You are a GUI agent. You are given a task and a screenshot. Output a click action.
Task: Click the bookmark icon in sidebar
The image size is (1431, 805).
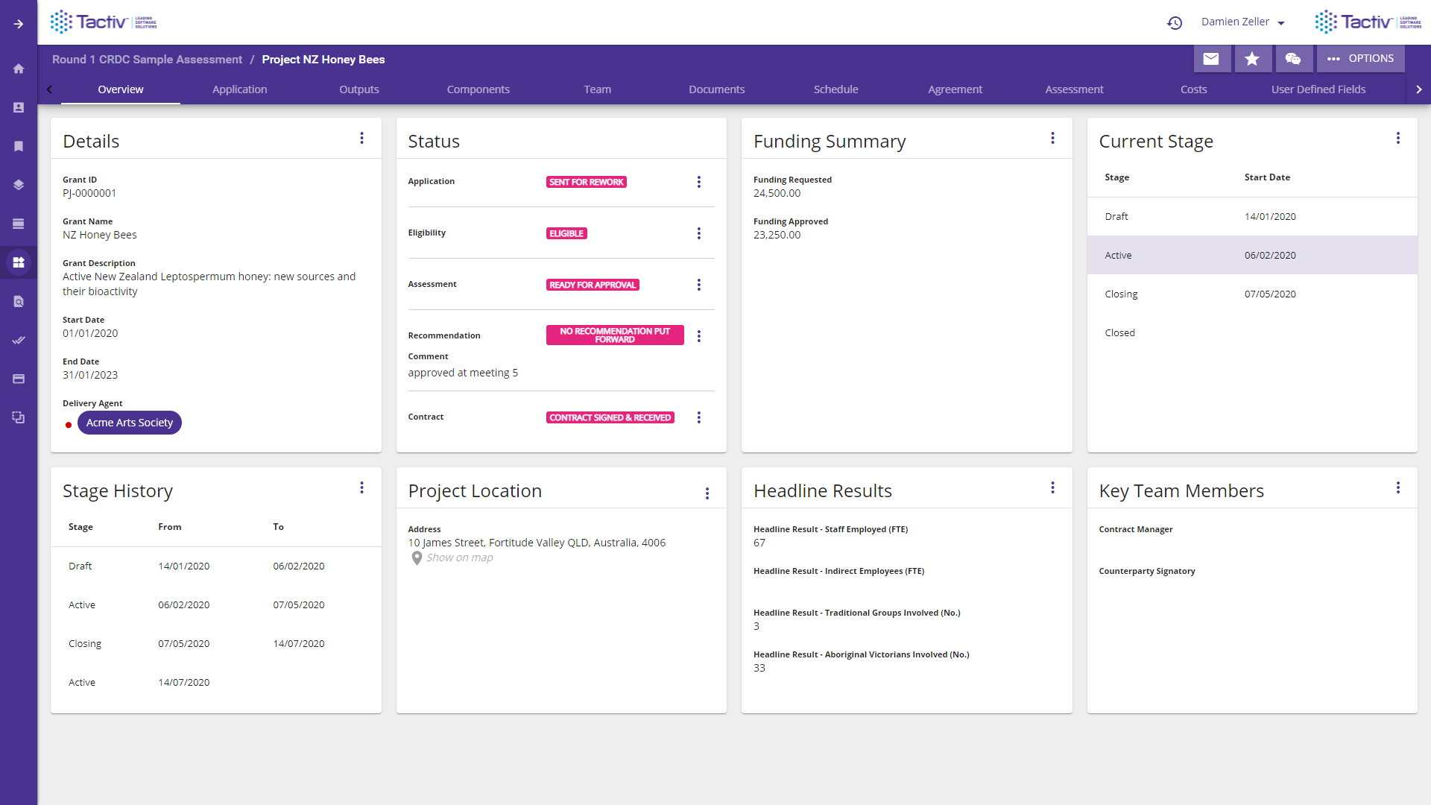click(x=19, y=146)
